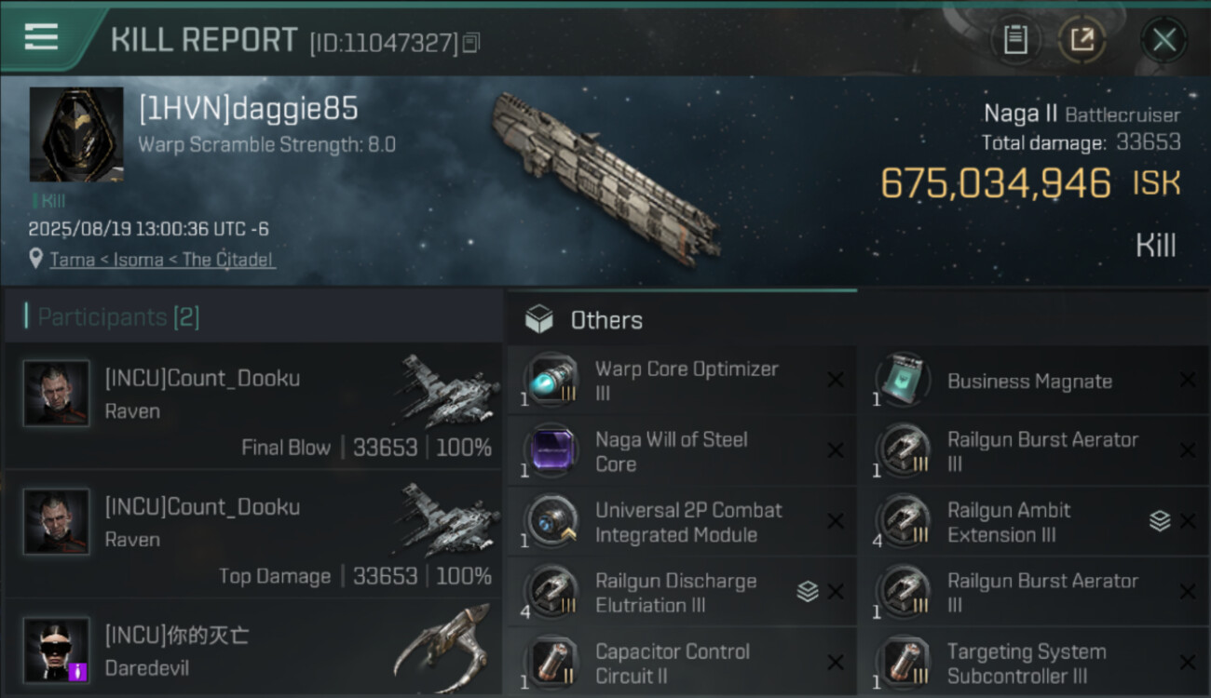The width and height of the screenshot is (1211, 698).
Task: Click the Naga II ship image
Action: click(605, 177)
